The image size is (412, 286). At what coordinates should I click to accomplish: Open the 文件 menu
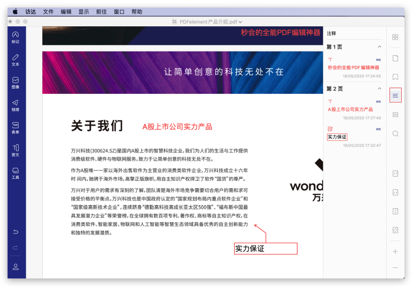pyautogui.click(x=48, y=11)
